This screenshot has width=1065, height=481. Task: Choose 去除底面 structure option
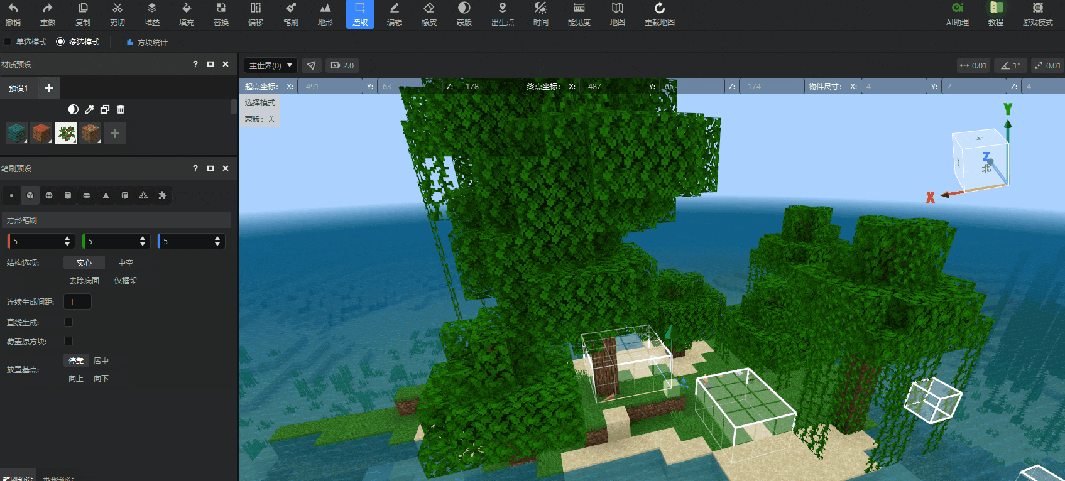tap(84, 280)
